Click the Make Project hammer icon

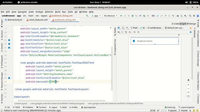click(87, 16)
